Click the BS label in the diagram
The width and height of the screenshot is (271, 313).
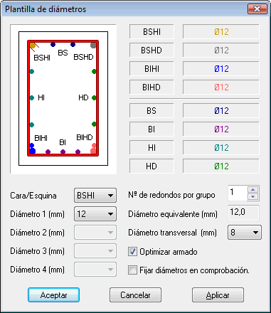click(63, 53)
